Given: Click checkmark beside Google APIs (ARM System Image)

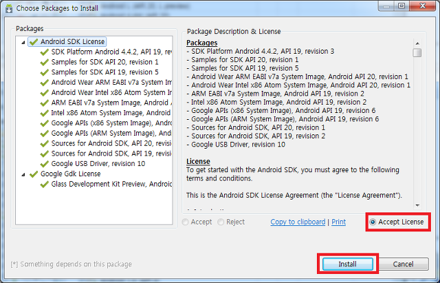Looking at the screenshot, I should [x=44, y=133].
